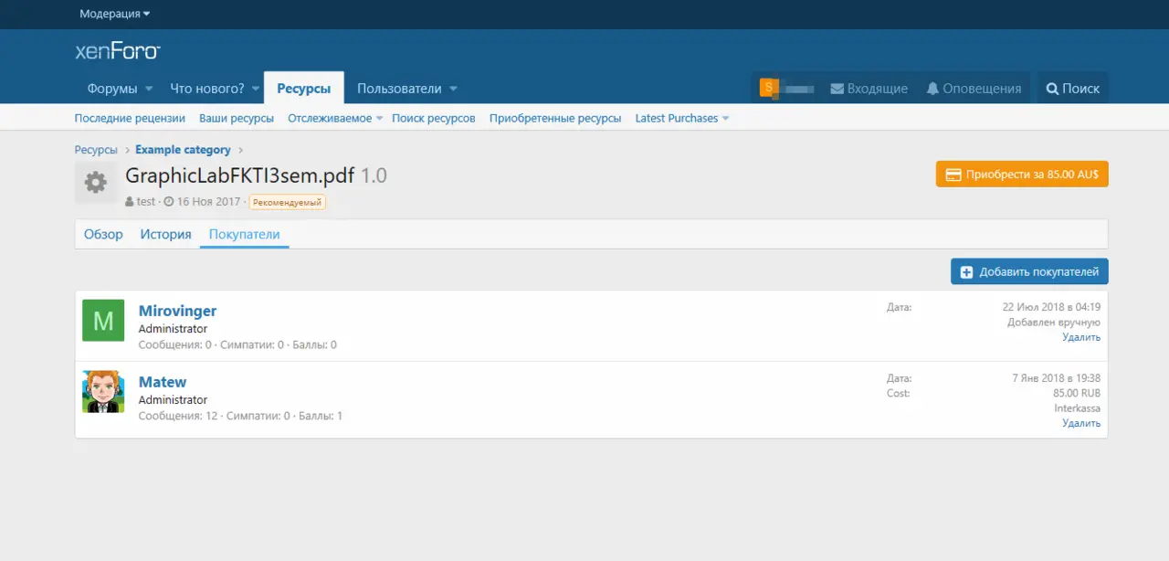Expand the Что нового? menu arrow
1169x561 pixels.
coord(256,90)
